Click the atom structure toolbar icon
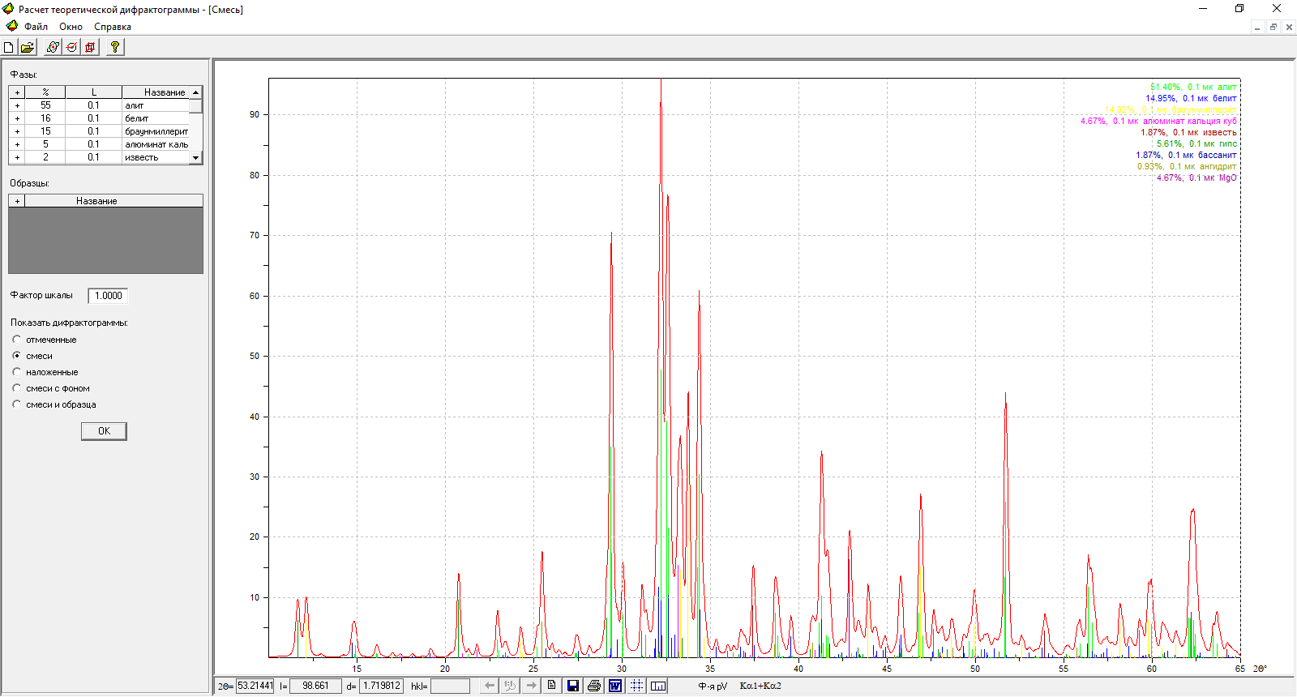The width and height of the screenshot is (1297, 697). click(53, 47)
